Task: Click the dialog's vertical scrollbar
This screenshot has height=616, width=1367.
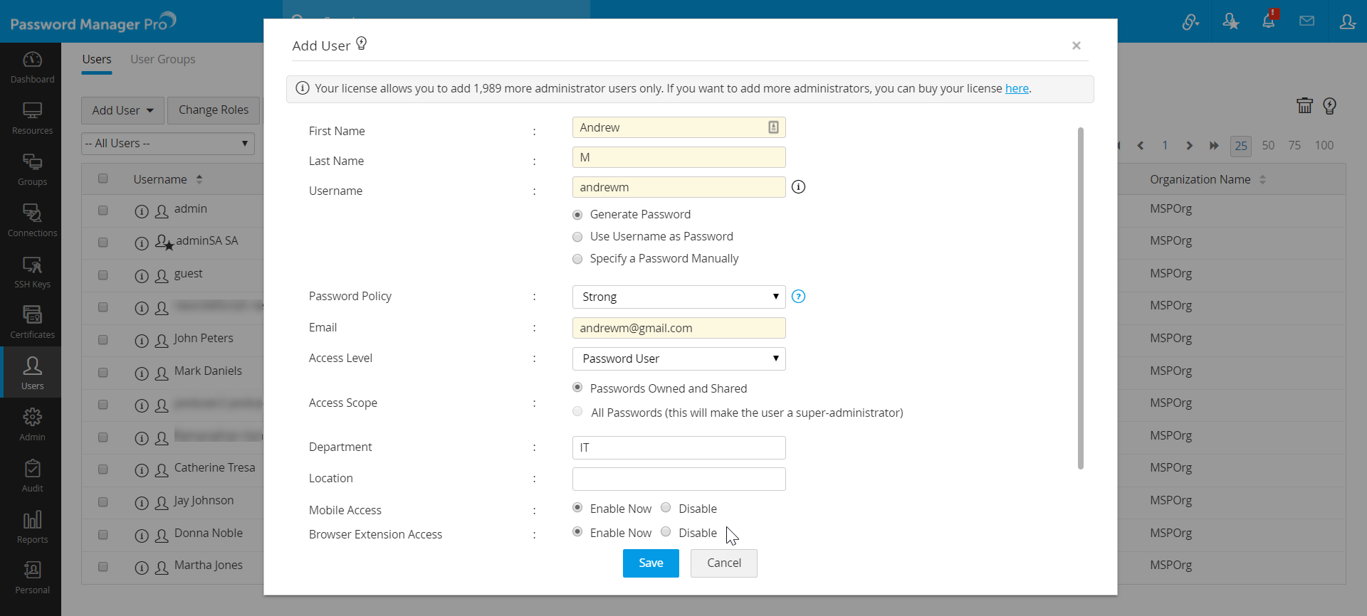Action: coord(1080,299)
